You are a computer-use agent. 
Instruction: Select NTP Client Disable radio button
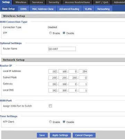64,122
